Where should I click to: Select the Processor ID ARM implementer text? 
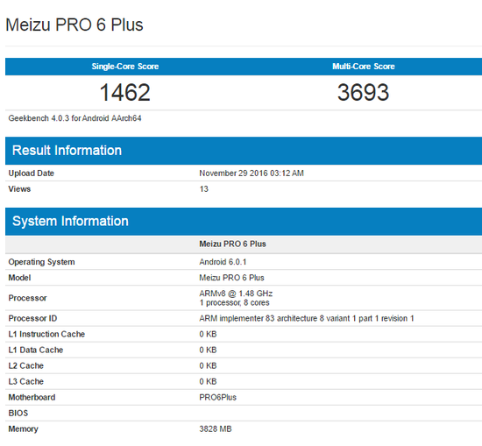tap(307, 318)
